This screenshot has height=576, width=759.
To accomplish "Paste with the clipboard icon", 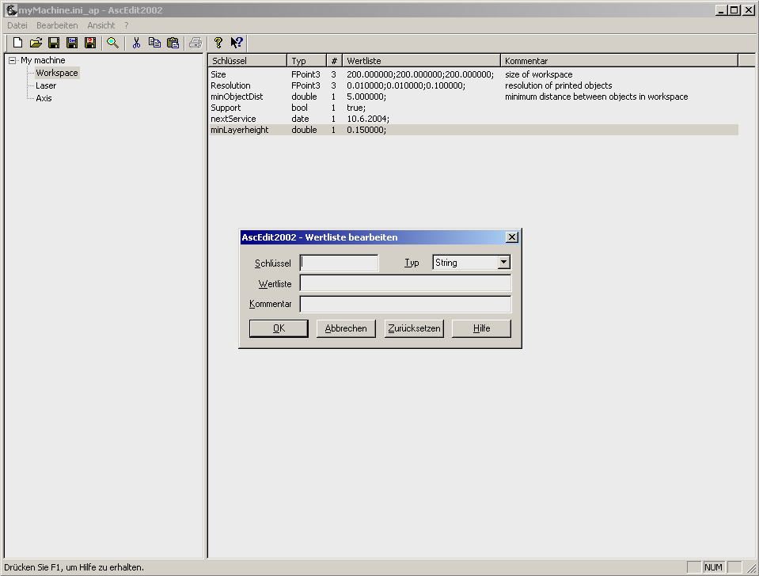I will 173,43.
